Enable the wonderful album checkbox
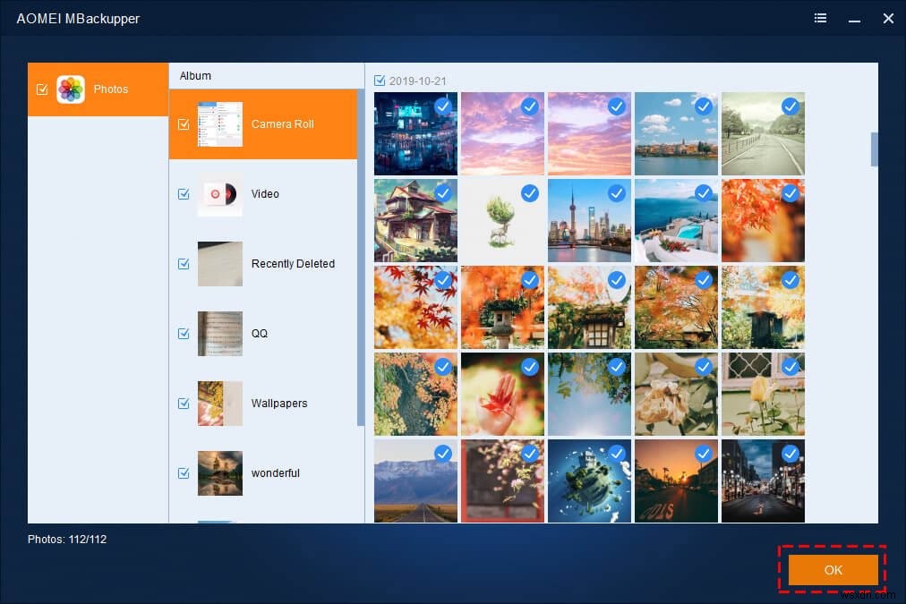Image resolution: width=906 pixels, height=604 pixels. (184, 473)
